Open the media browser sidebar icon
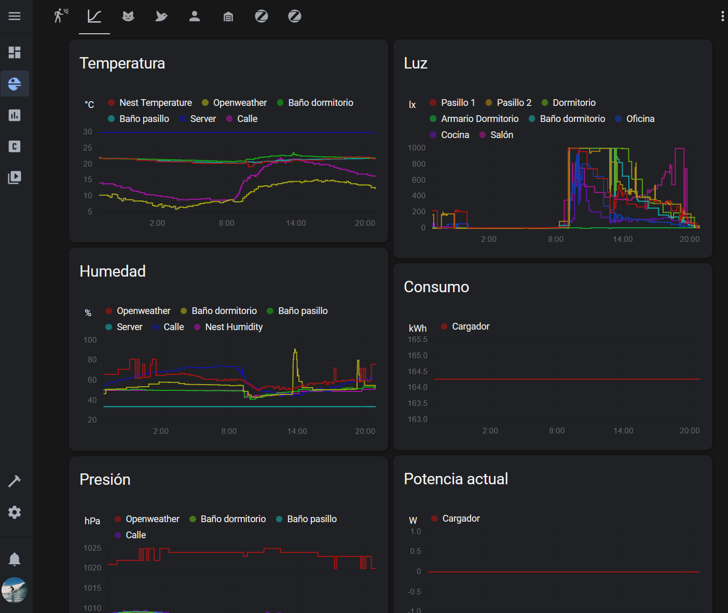Viewport: 728px width, 613px height. [15, 178]
